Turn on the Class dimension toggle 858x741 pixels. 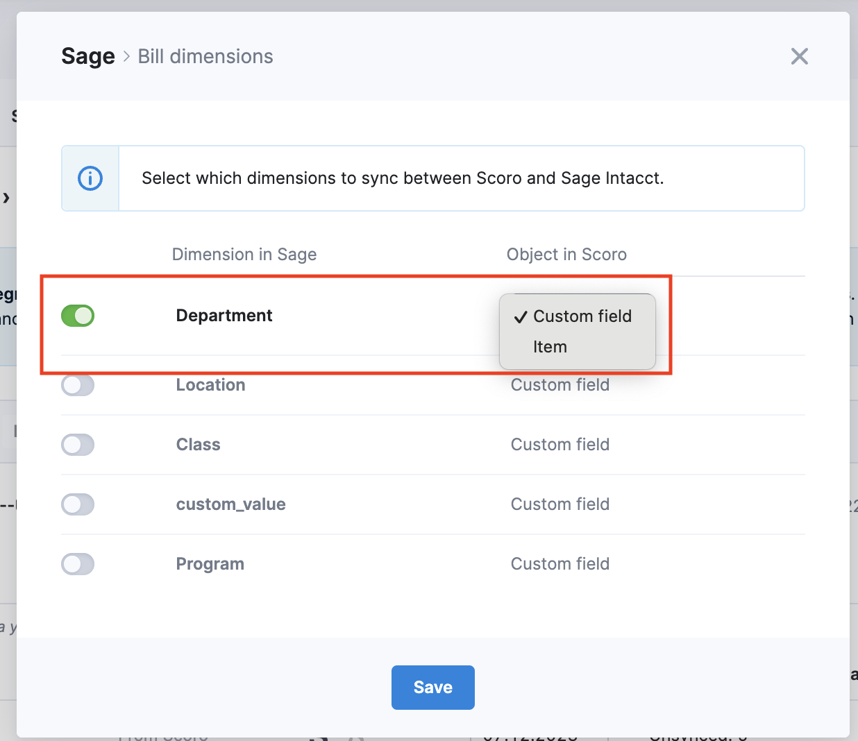tap(78, 445)
